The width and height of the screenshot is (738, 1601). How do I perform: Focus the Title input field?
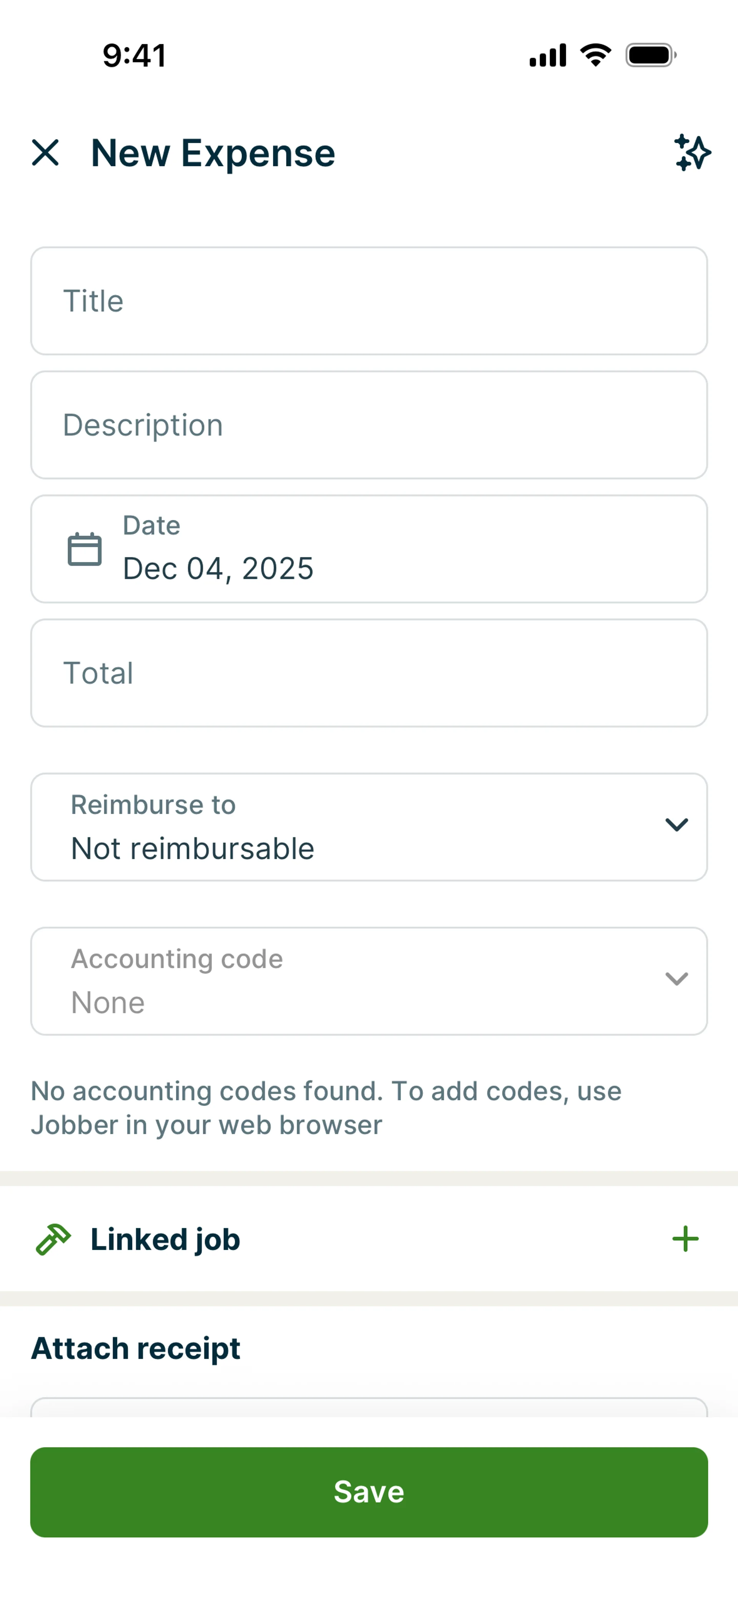click(369, 302)
